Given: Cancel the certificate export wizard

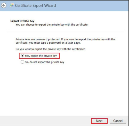Looking at the screenshot, I should 118,121.
